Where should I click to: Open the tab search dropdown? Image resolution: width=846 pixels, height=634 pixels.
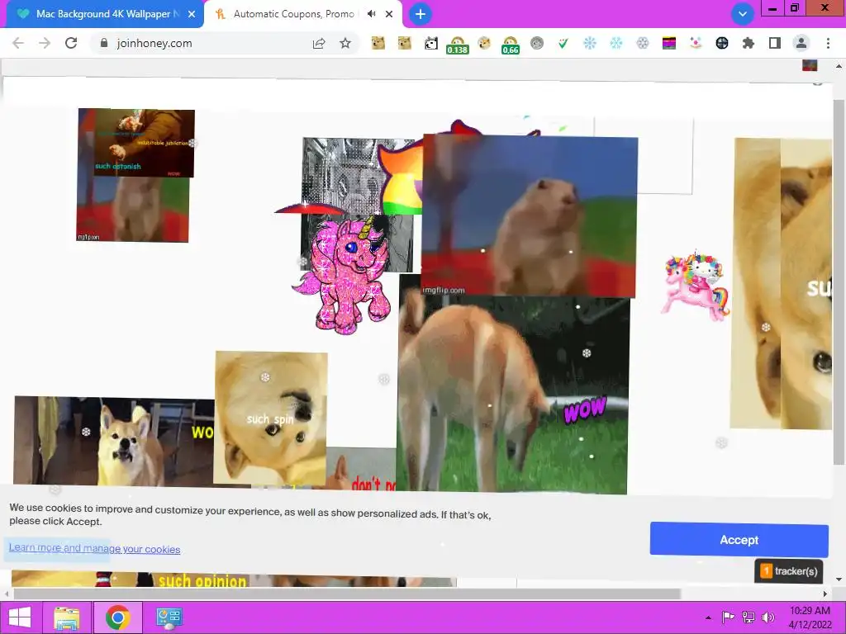click(x=743, y=14)
